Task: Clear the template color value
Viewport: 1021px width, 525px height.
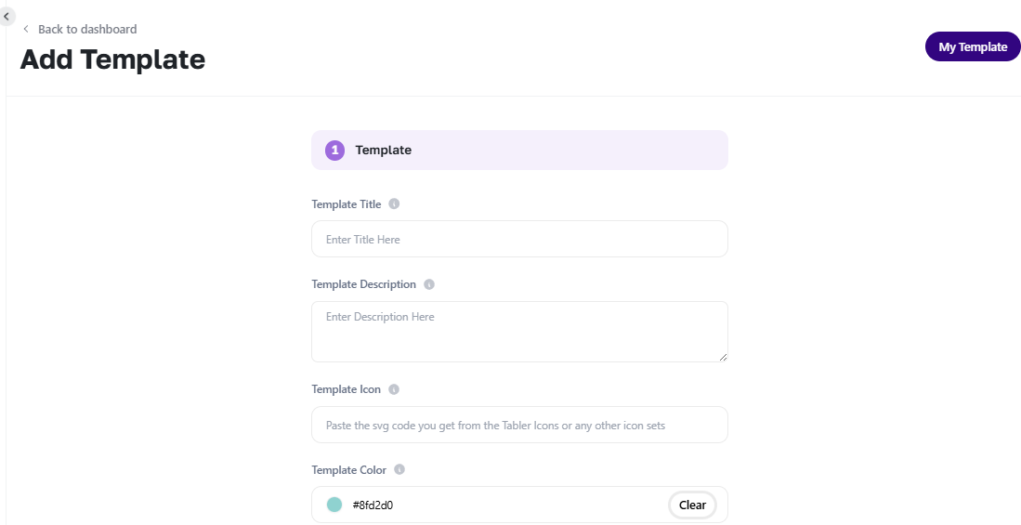Action: [692, 505]
